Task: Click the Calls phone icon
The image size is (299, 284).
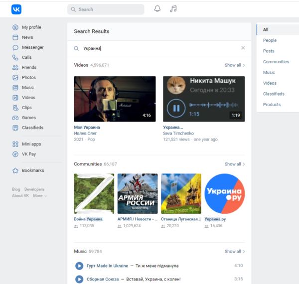Action: (15, 57)
